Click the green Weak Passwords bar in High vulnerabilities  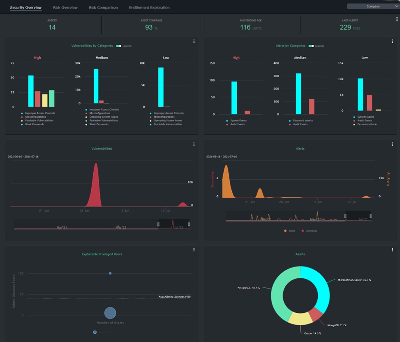point(51,98)
